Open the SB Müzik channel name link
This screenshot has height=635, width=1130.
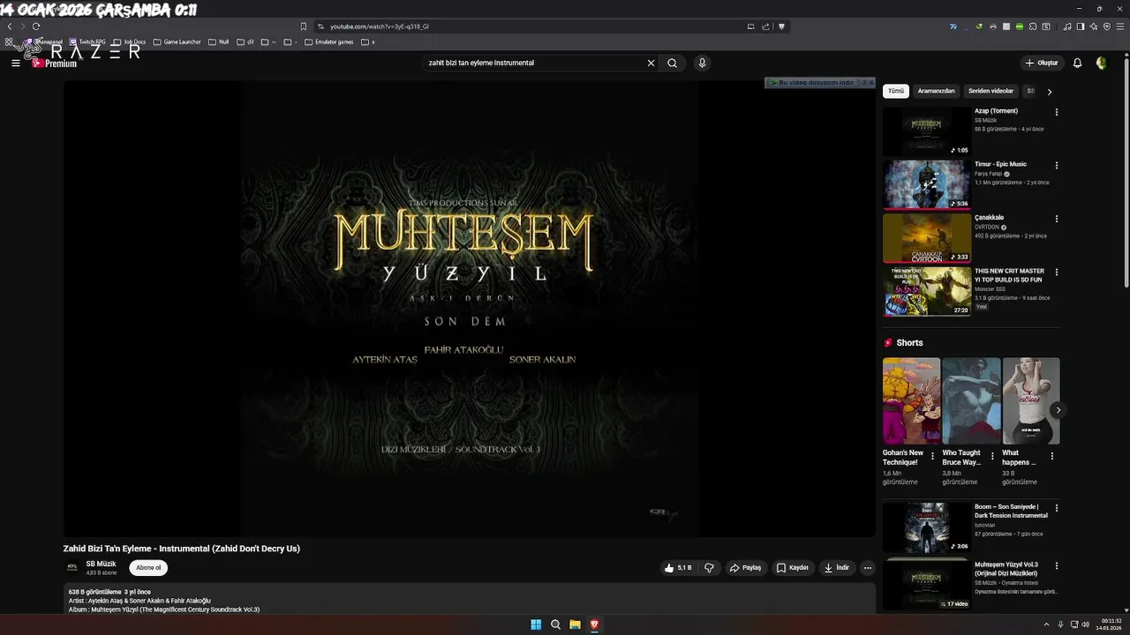101,564
